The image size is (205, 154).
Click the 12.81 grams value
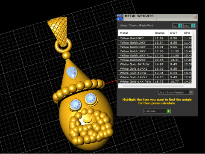click(x=159, y=73)
